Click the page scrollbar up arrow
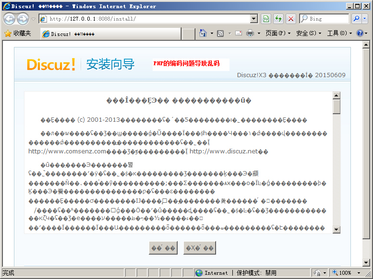Screen dimensions: 373x279 point(366,45)
